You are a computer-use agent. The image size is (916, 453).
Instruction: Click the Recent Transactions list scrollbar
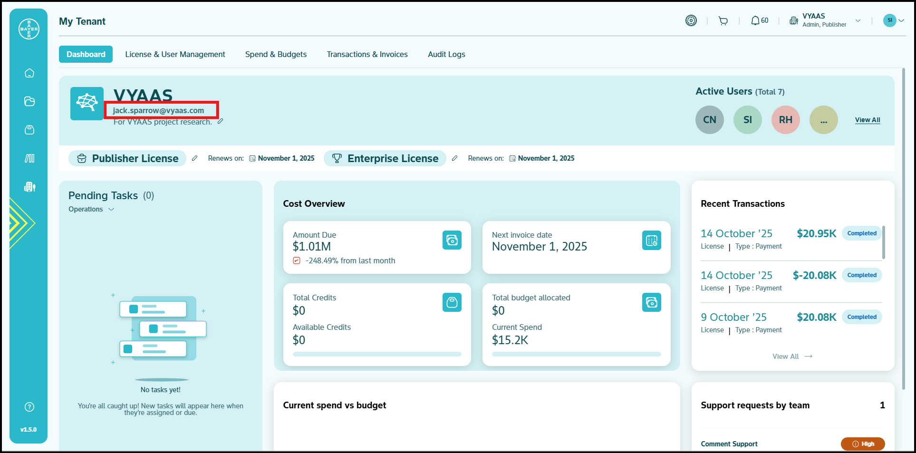click(x=883, y=242)
